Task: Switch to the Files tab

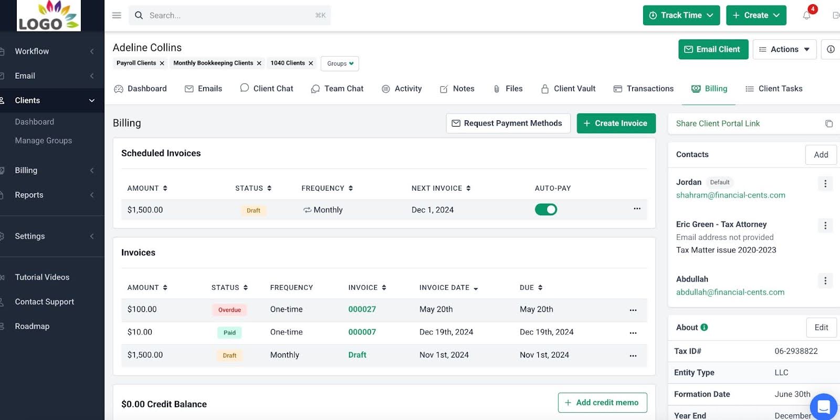Action: pyautogui.click(x=508, y=89)
